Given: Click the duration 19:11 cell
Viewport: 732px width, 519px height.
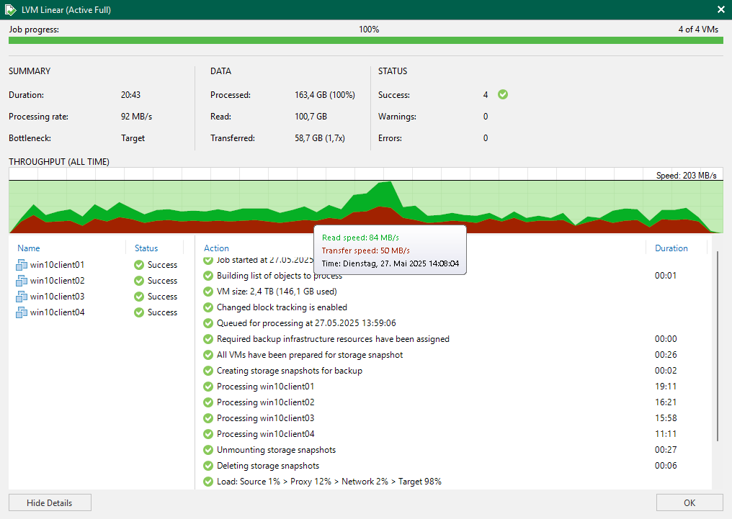Looking at the screenshot, I should click(x=666, y=387).
